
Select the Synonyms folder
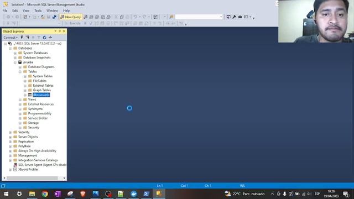click(35, 109)
